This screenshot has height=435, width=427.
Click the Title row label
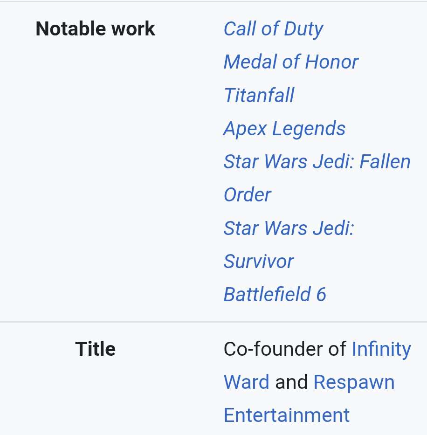pyautogui.click(x=95, y=349)
